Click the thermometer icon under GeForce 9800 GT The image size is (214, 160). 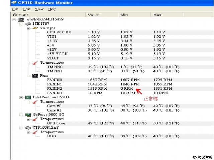(x=35, y=119)
